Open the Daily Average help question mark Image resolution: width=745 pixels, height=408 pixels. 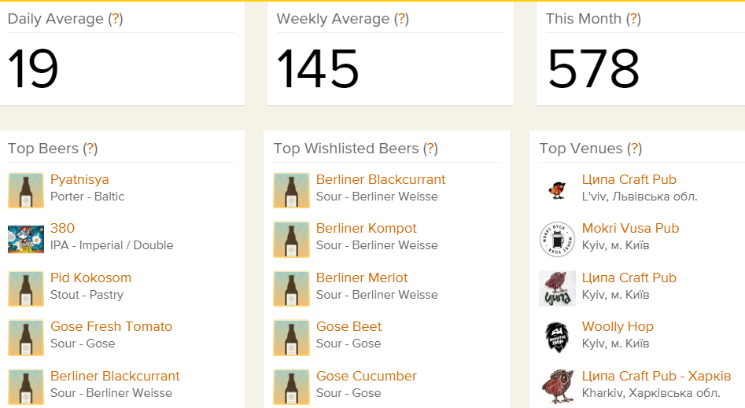116,19
